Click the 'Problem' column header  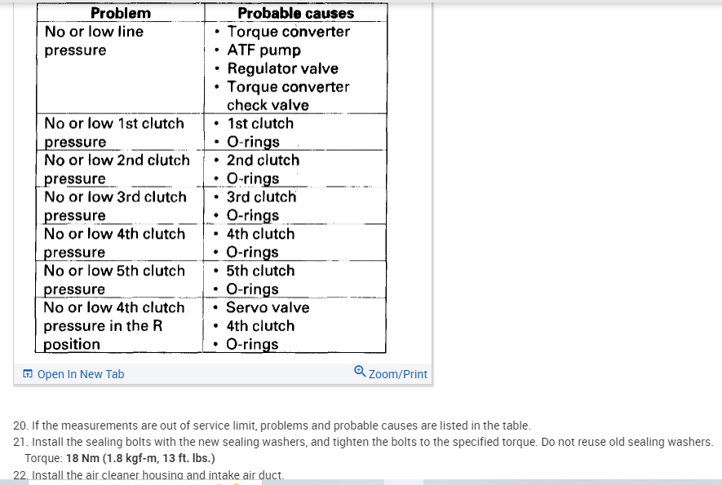tap(121, 13)
